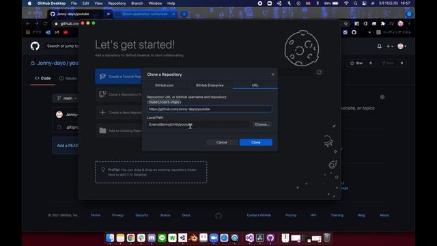Screen dimensions: 437x246
Task: Open LINE from the Dock
Action: click(x=162, y=238)
